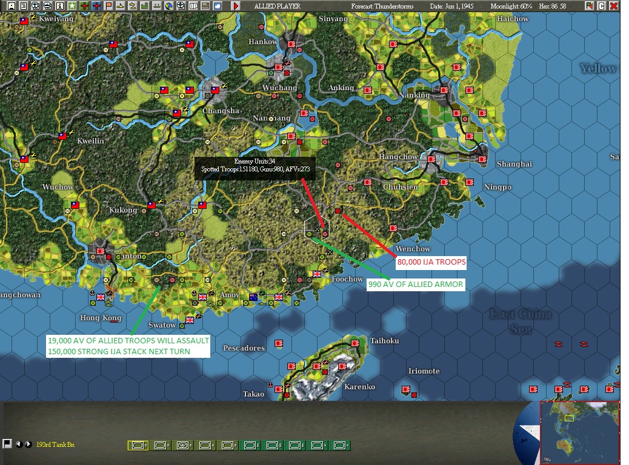Click the world minimap in corner

580,432
